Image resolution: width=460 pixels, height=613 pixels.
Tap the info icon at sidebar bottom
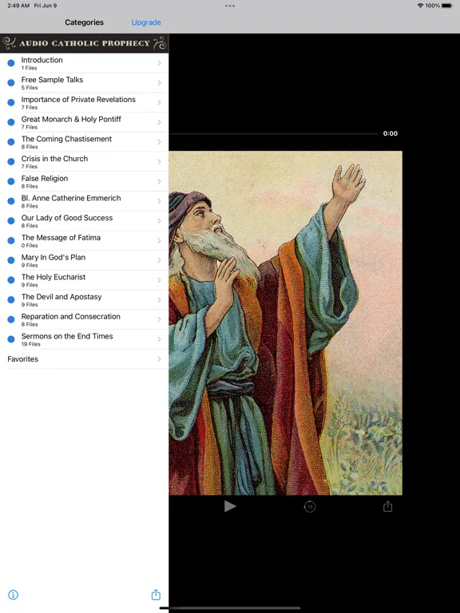tap(13, 595)
